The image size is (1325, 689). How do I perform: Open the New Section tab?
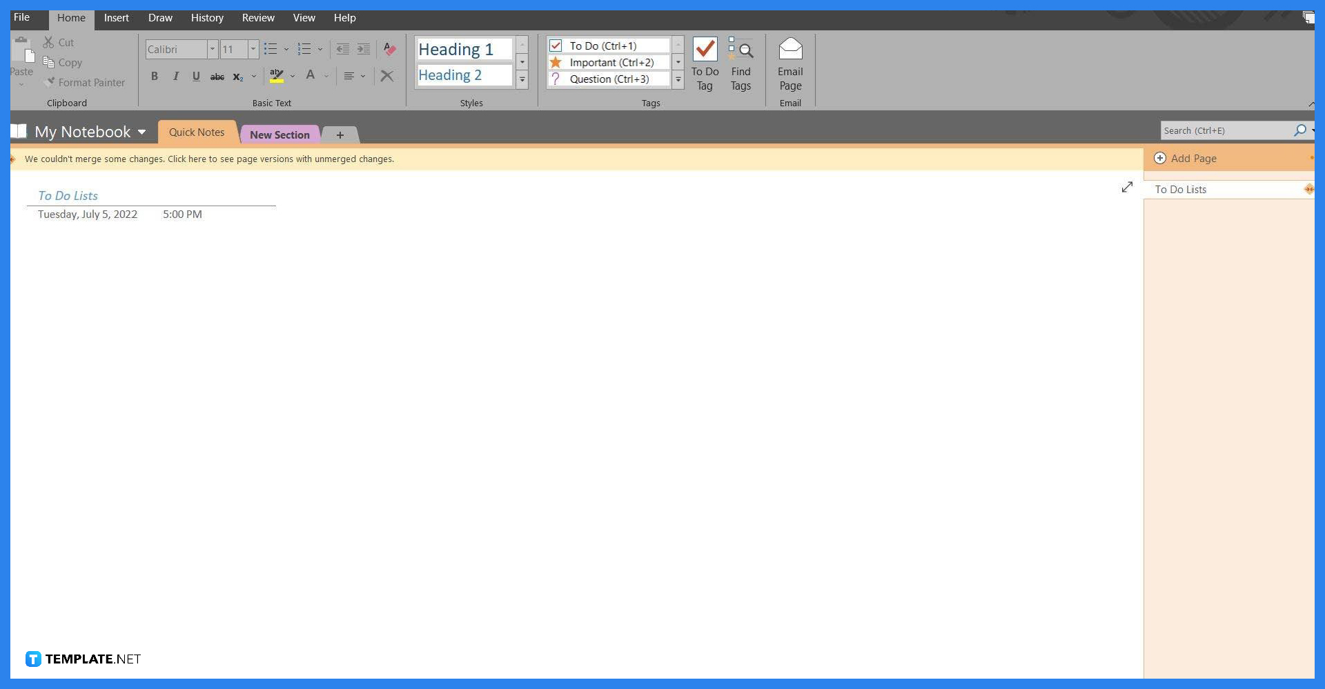click(x=279, y=134)
